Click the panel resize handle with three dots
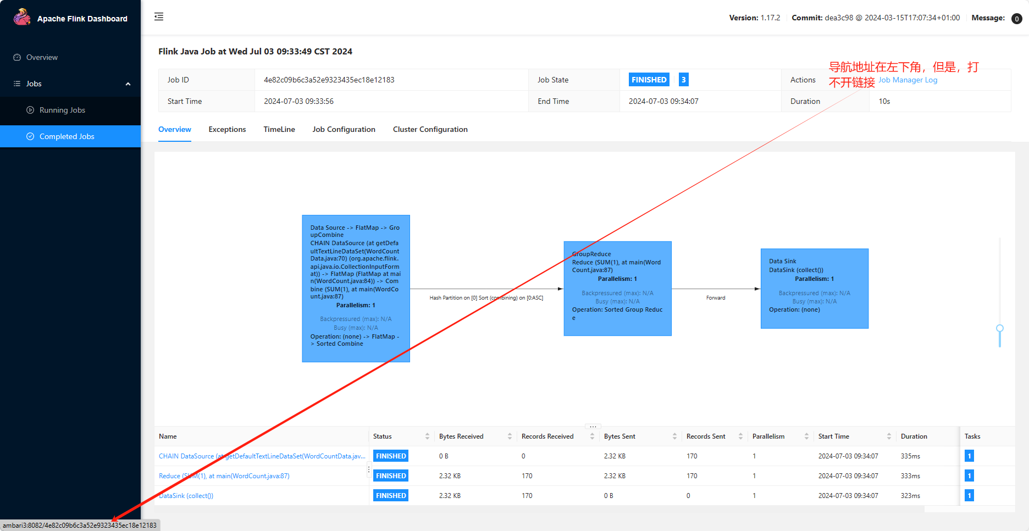Viewport: 1029px width, 531px height. pos(593,427)
